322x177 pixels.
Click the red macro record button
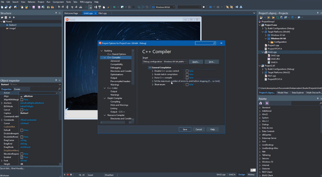tap(67, 175)
